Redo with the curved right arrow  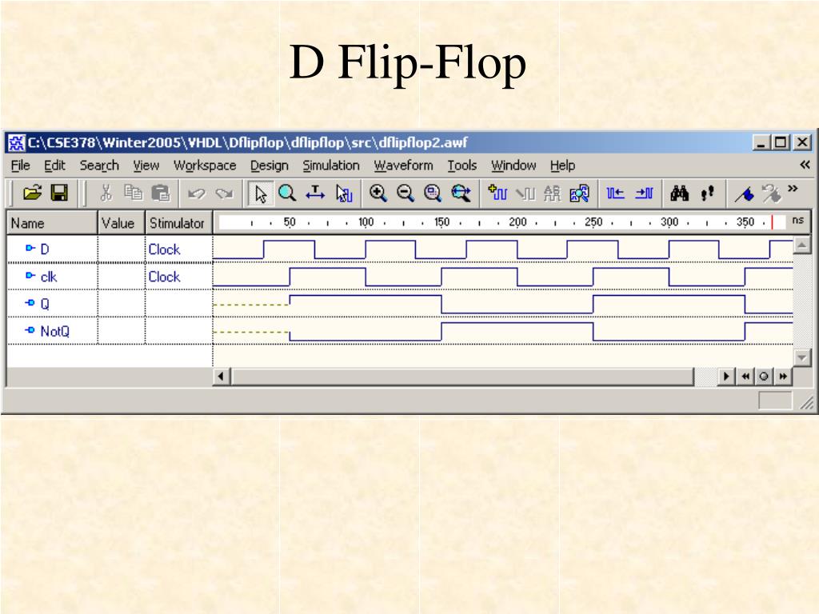[x=224, y=193]
